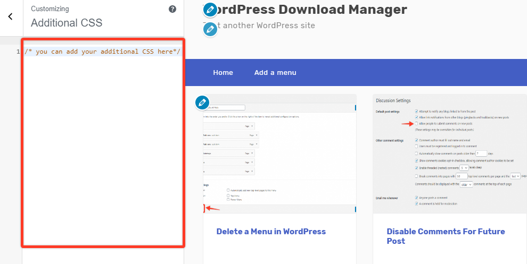Select line 1 comment in CSS editor
The width and height of the screenshot is (527, 264).
(103, 52)
